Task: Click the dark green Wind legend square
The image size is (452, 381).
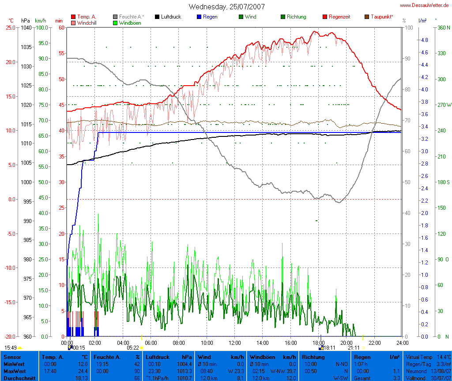Action: [241, 17]
